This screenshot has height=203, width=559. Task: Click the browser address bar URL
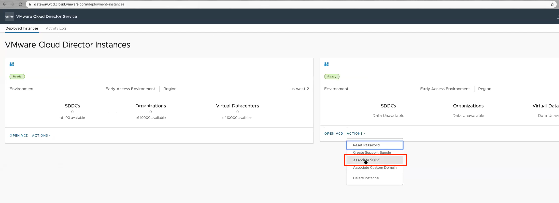(79, 4)
